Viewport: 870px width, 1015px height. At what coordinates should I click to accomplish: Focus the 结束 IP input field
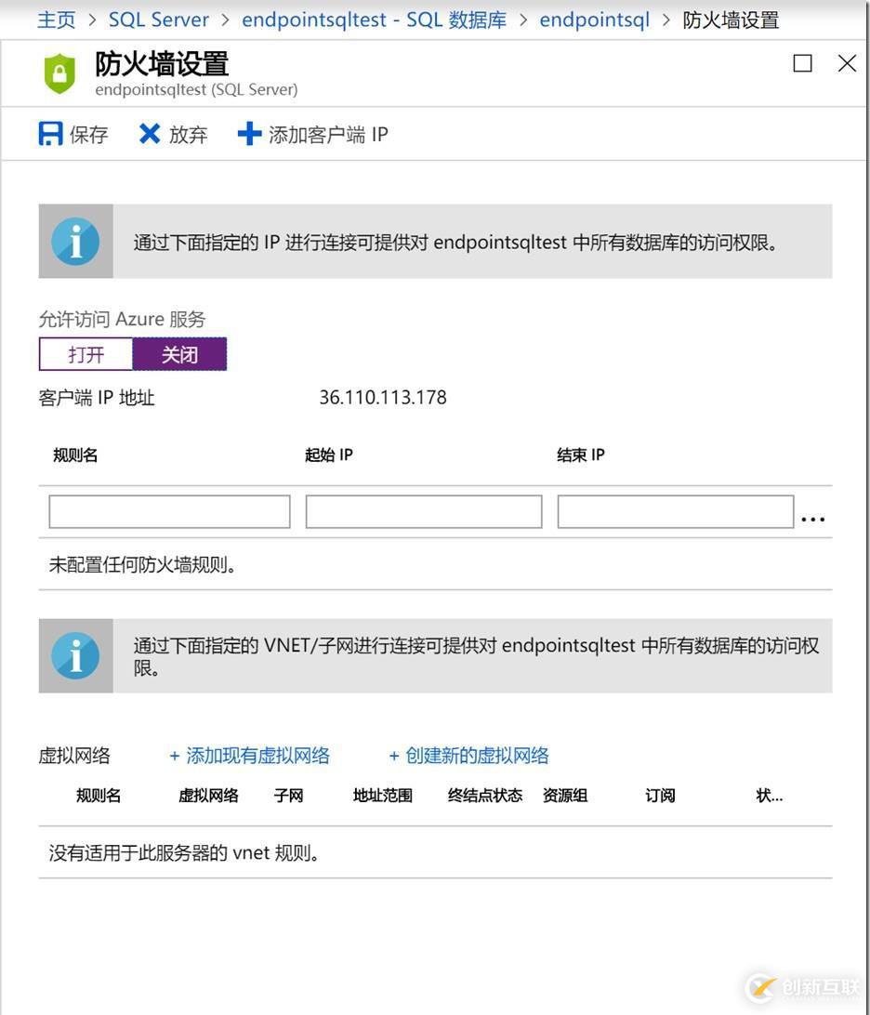(676, 512)
